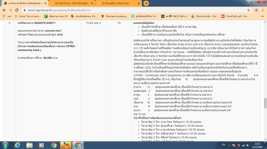267x149 pixels.
Task: Click the scrollbar down arrow
Action: (265, 140)
